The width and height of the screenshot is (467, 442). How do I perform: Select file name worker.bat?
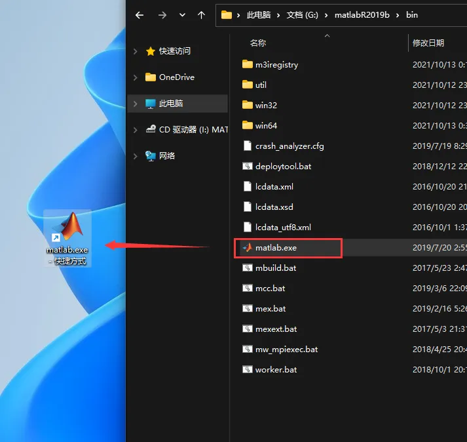[276, 369]
